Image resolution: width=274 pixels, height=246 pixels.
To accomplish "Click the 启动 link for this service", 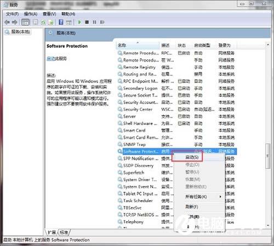I will pyautogui.click(x=51, y=59).
